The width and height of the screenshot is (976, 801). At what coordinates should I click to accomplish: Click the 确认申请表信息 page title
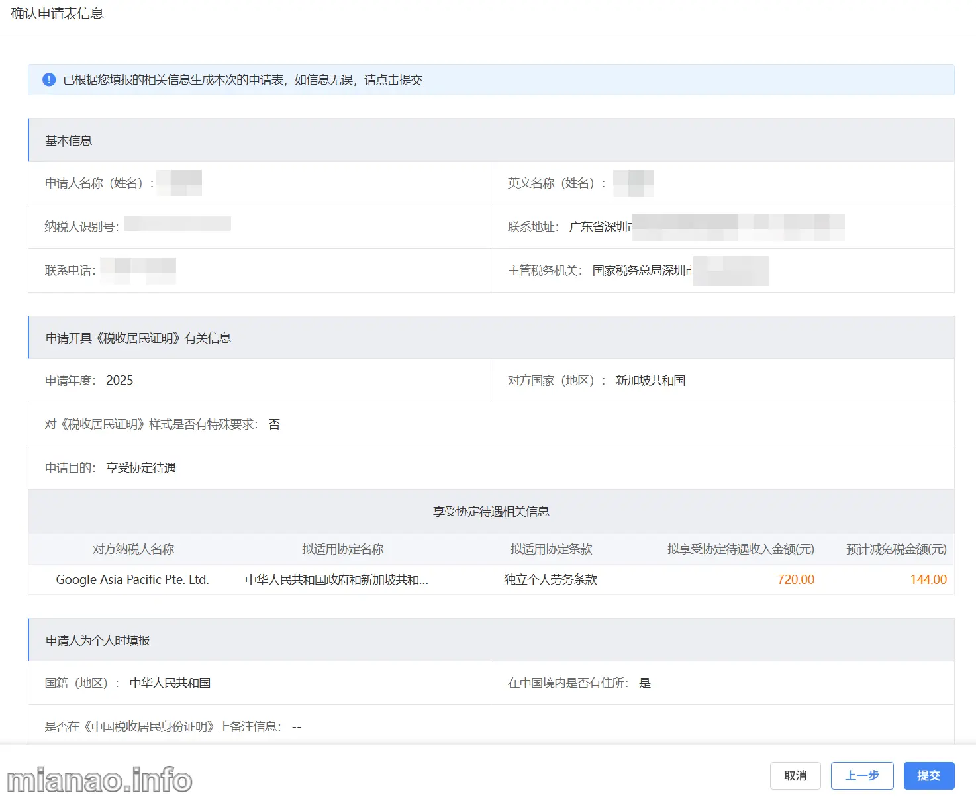pyautogui.click(x=58, y=14)
